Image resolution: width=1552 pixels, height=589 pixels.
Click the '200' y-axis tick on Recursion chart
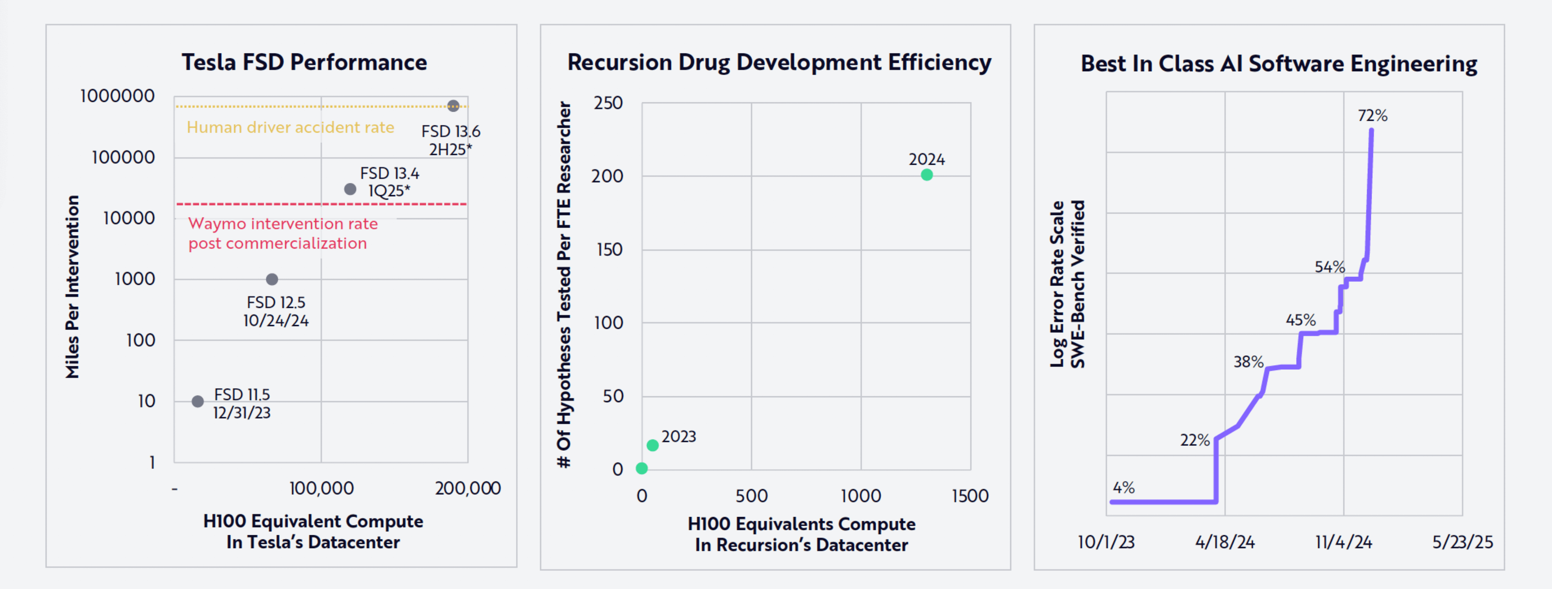607,177
